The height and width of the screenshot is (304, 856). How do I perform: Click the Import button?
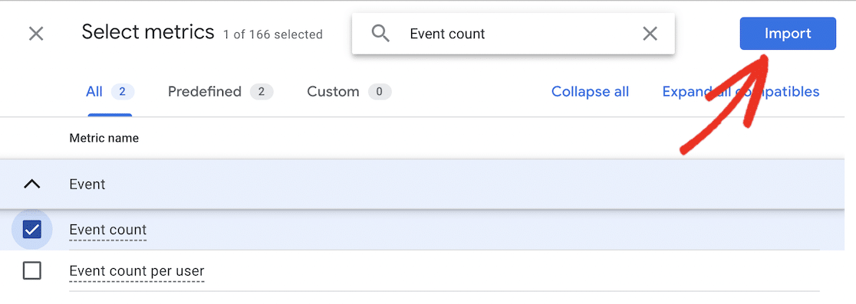[788, 34]
